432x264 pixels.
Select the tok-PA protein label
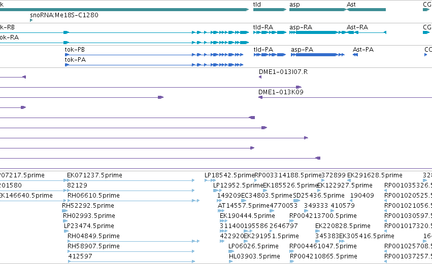75,60
